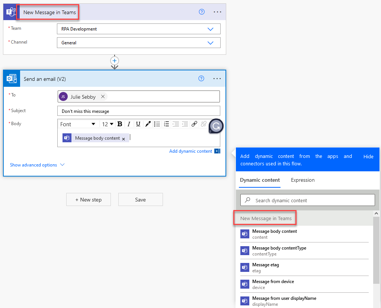
Task: Click the Search dynamic content field
Action: (308, 200)
